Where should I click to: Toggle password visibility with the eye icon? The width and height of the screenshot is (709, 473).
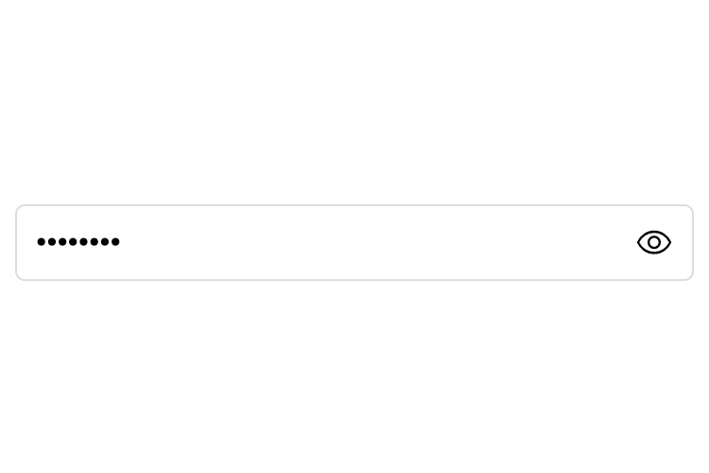point(653,242)
